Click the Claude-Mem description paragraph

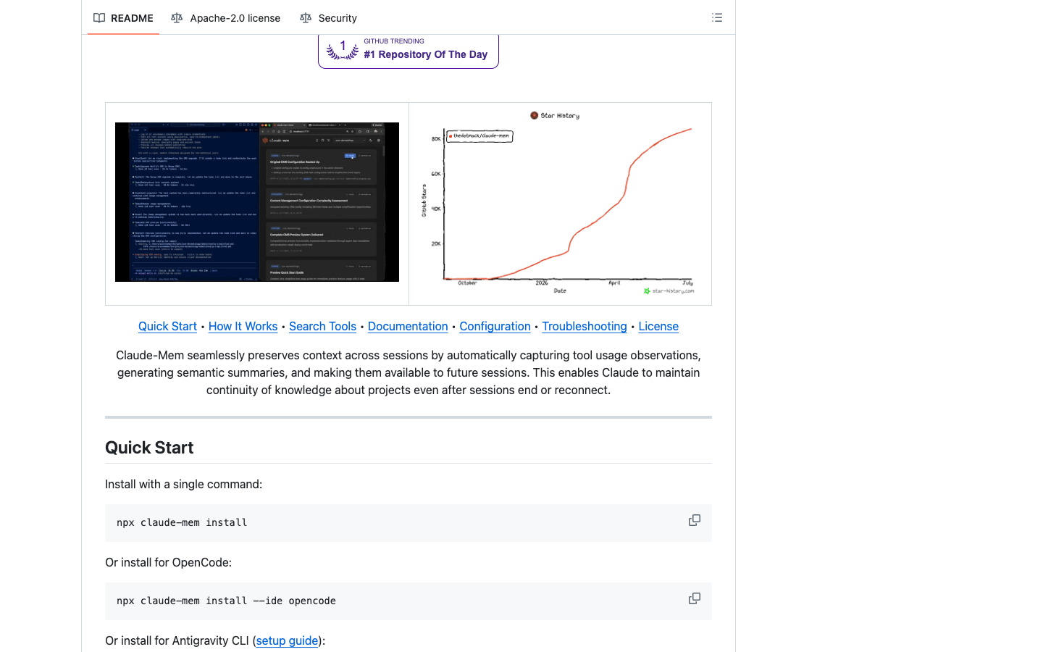[x=409, y=372]
